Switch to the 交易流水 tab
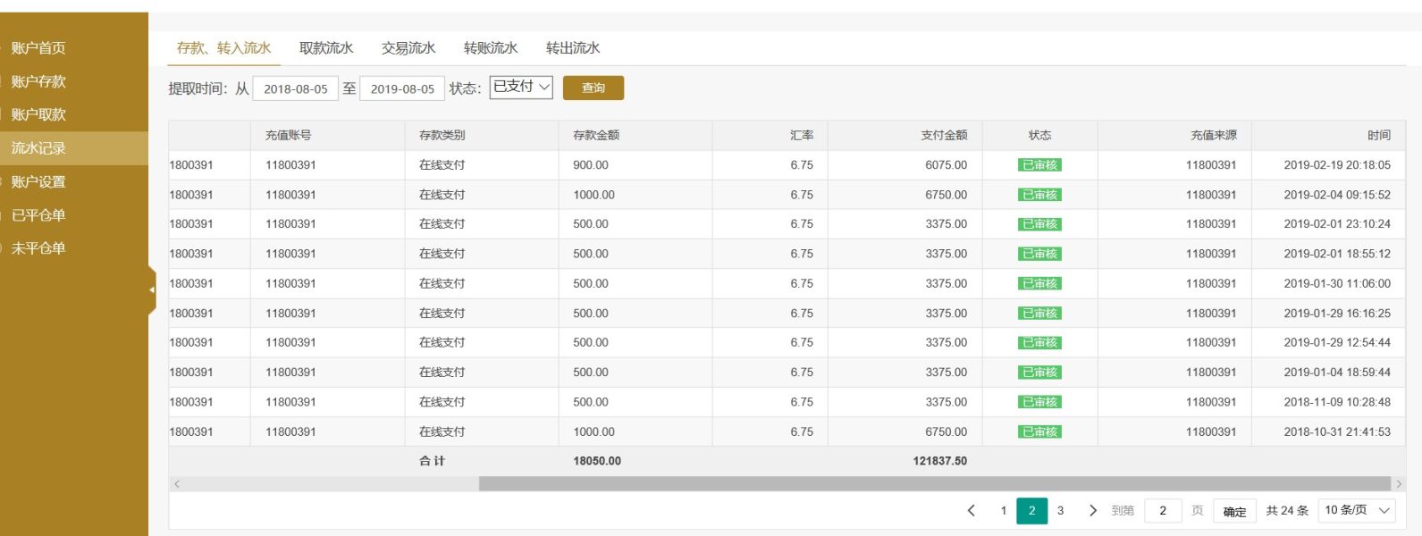 408,48
